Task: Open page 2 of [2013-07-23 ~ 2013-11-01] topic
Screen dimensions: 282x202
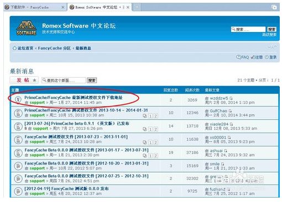Action: [x=156, y=142]
